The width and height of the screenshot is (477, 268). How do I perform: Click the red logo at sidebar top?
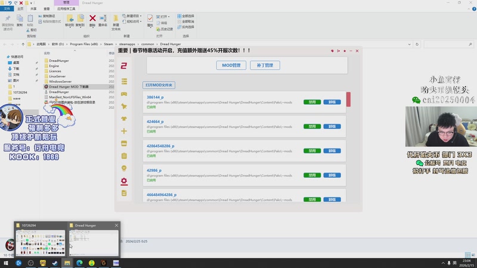pos(124,66)
